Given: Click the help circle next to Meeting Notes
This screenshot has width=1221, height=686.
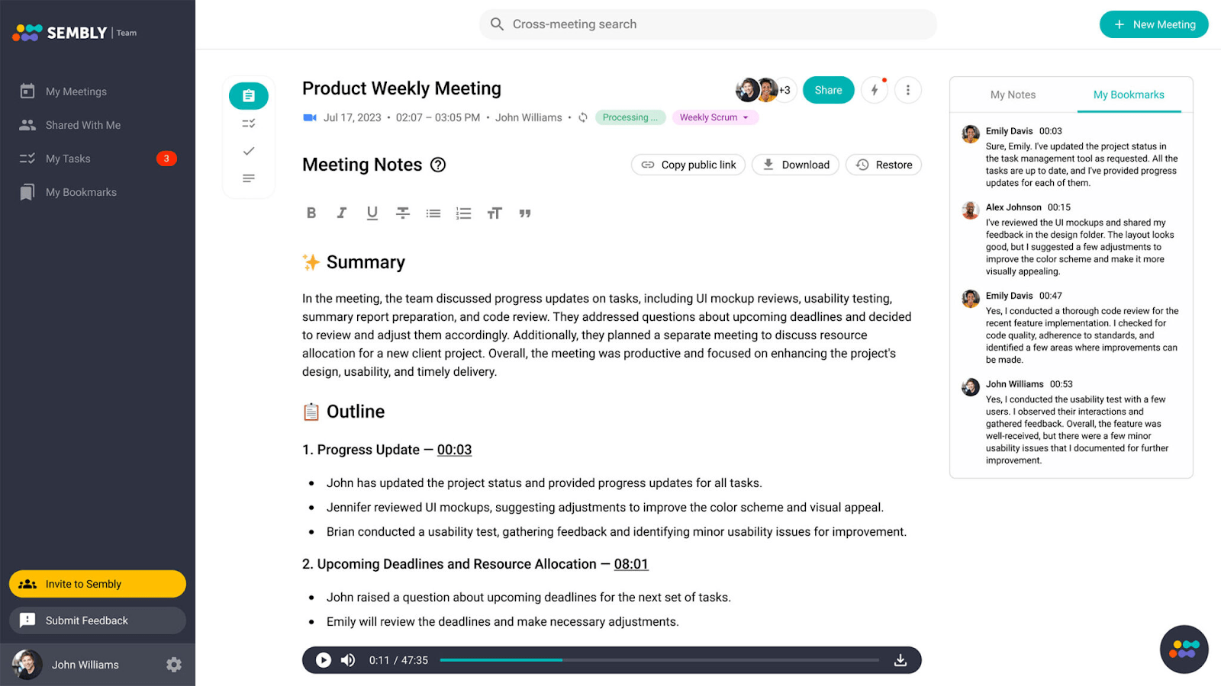Looking at the screenshot, I should point(438,164).
